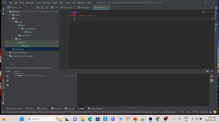
Task: Click the project tree horizontal scrollbar
Action: (29, 68)
